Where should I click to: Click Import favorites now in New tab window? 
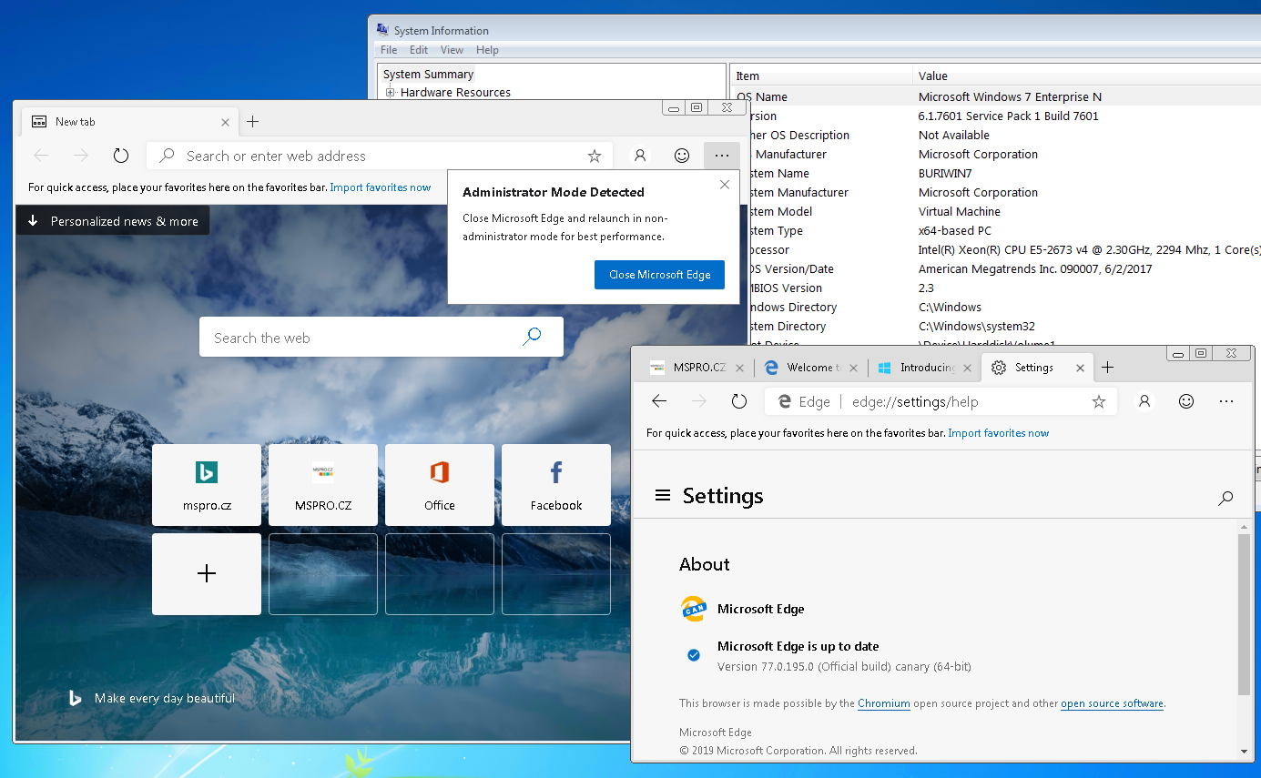click(381, 187)
